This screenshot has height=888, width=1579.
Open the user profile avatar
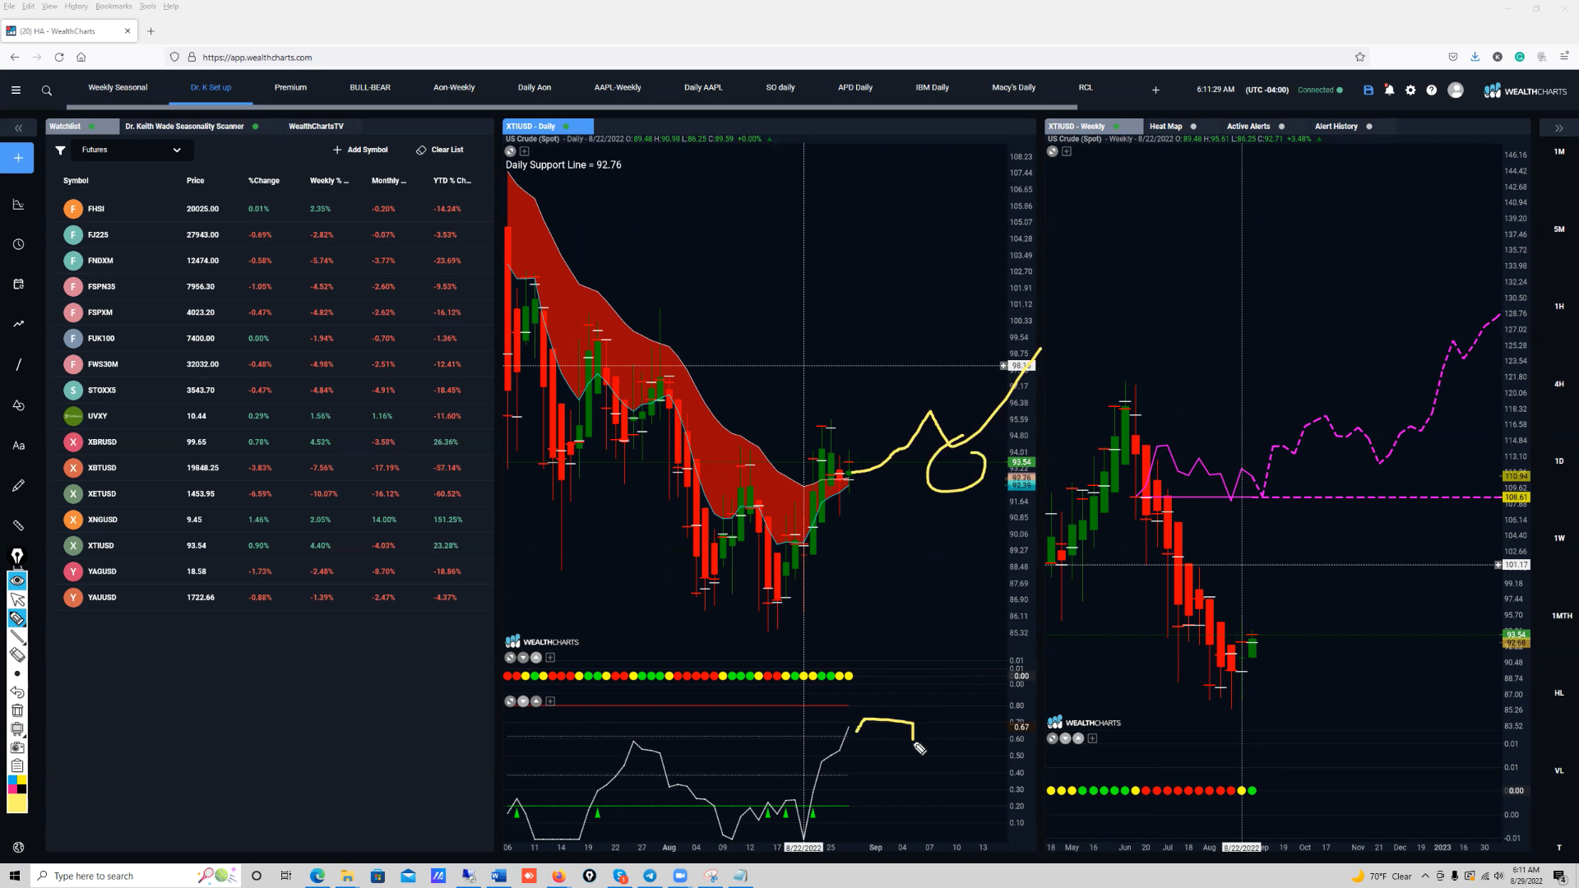click(x=1456, y=90)
